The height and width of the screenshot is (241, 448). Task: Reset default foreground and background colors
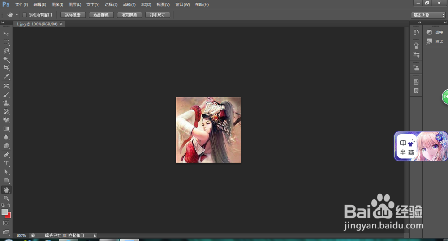click(3, 205)
